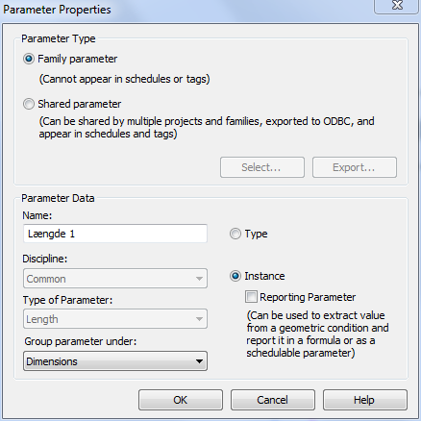This screenshot has width=421, height=421.
Task: Click the Cancel button
Action: (273, 400)
